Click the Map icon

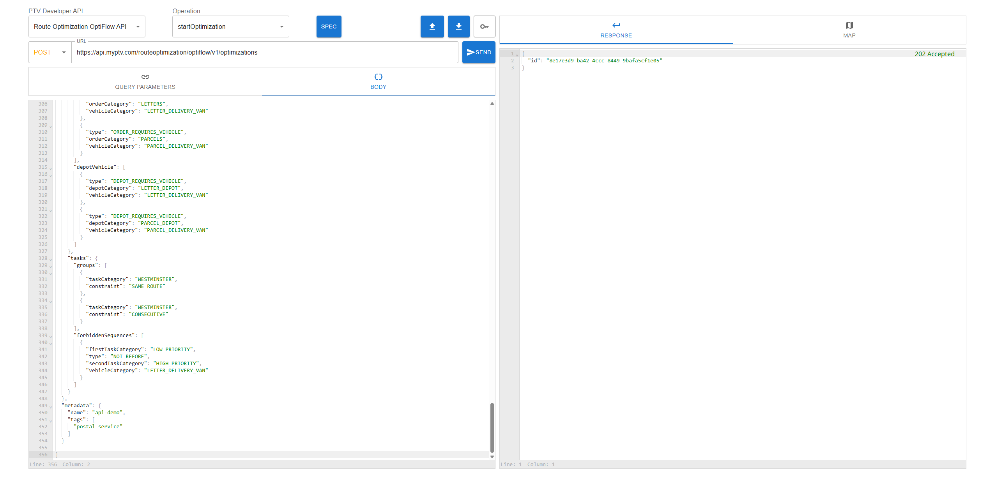[x=849, y=25]
